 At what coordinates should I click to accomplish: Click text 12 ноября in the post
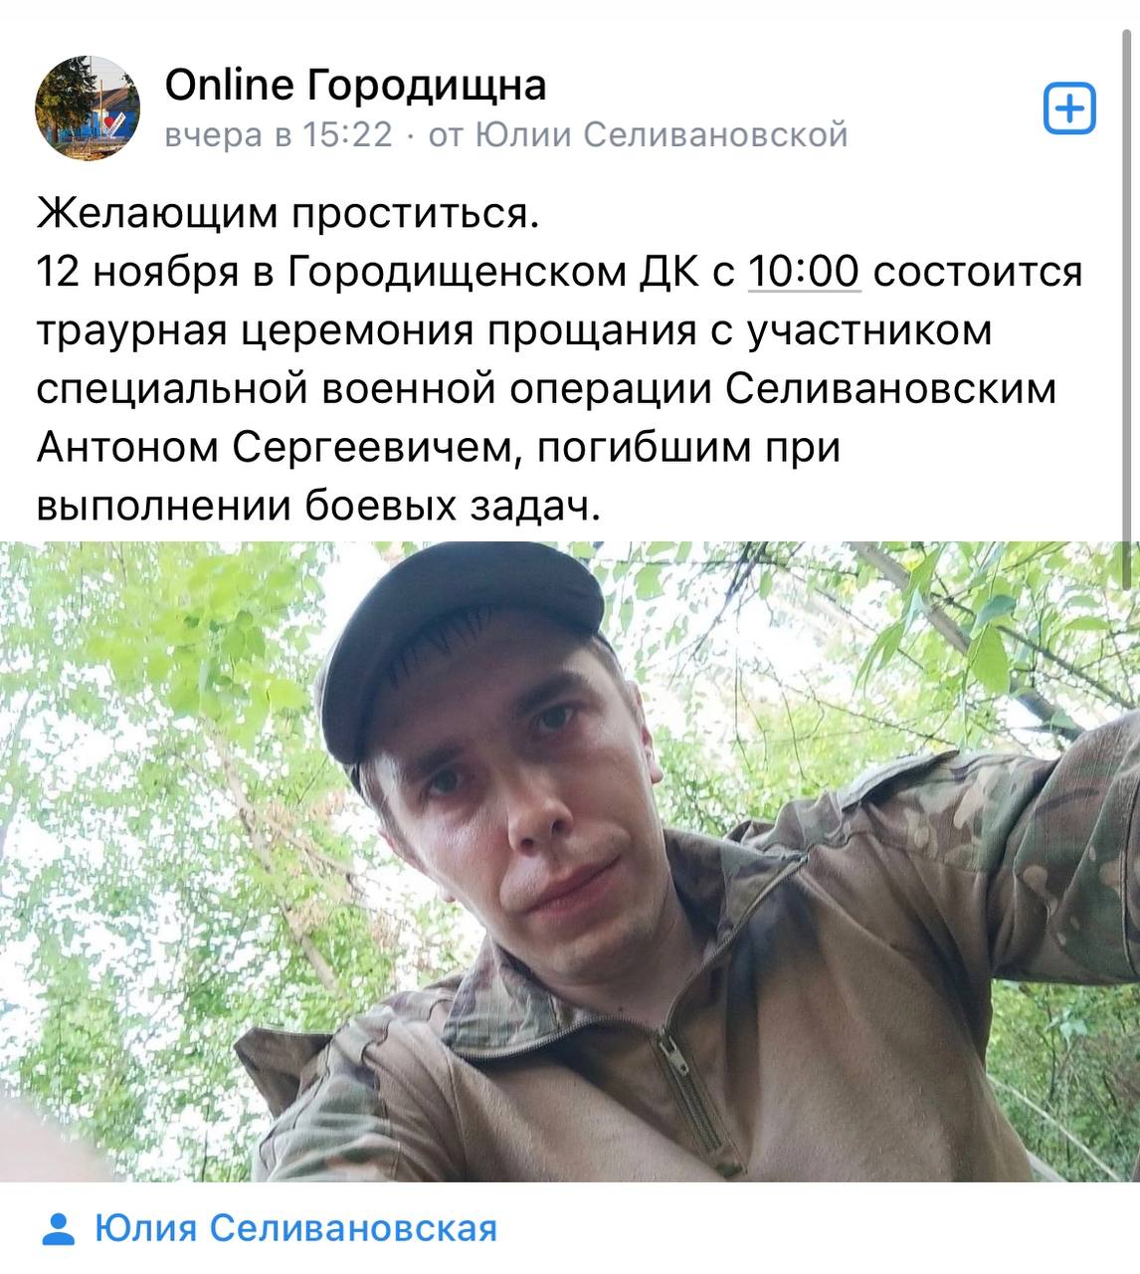[138, 272]
